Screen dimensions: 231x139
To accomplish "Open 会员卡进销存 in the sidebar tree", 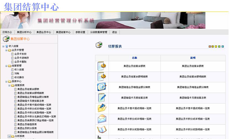I will tap(21, 58).
